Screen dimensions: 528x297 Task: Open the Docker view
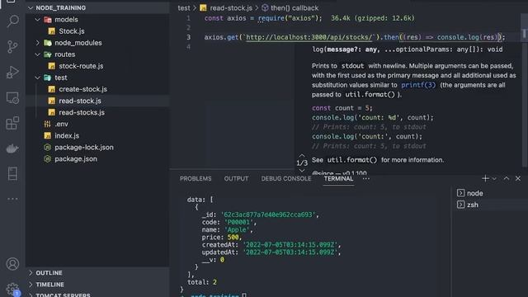12,148
